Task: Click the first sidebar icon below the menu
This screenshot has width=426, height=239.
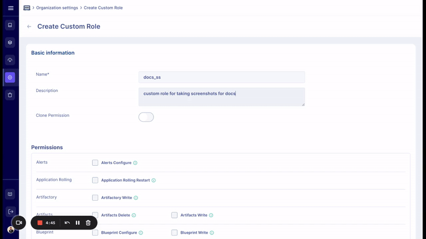Action: pos(10,25)
